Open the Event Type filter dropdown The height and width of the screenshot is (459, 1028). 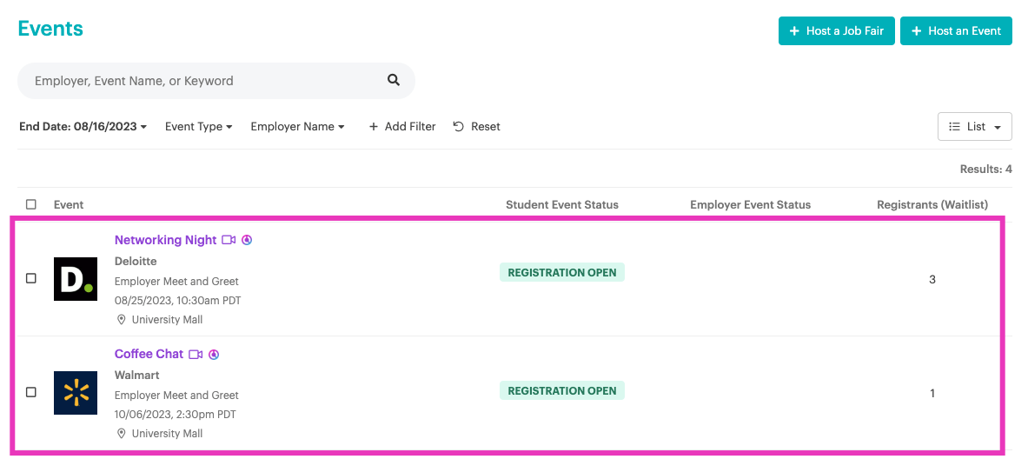pos(198,127)
